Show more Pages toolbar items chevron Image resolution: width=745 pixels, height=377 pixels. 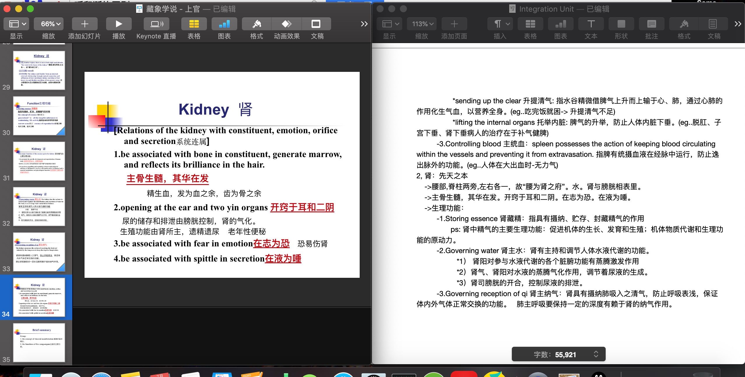(x=738, y=24)
